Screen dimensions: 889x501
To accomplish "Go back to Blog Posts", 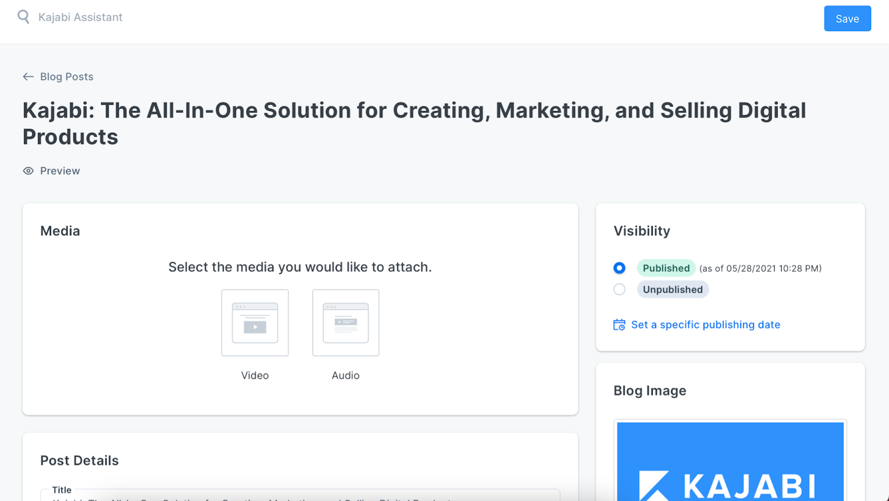I will coord(67,77).
